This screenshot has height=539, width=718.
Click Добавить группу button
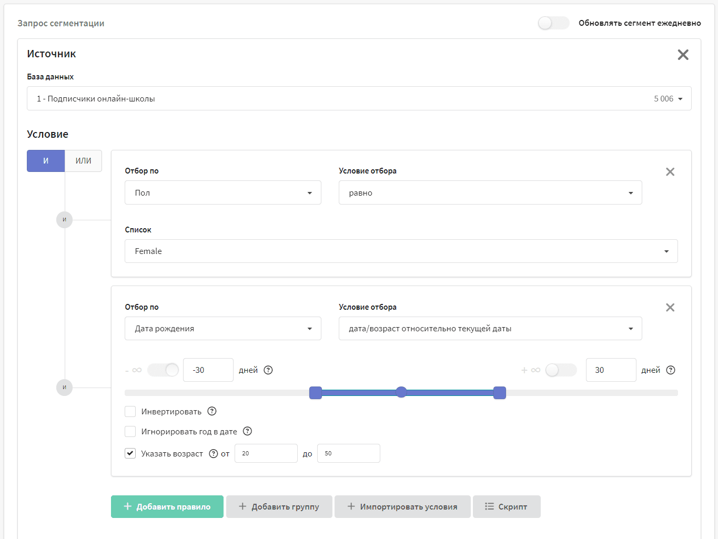[x=279, y=507]
